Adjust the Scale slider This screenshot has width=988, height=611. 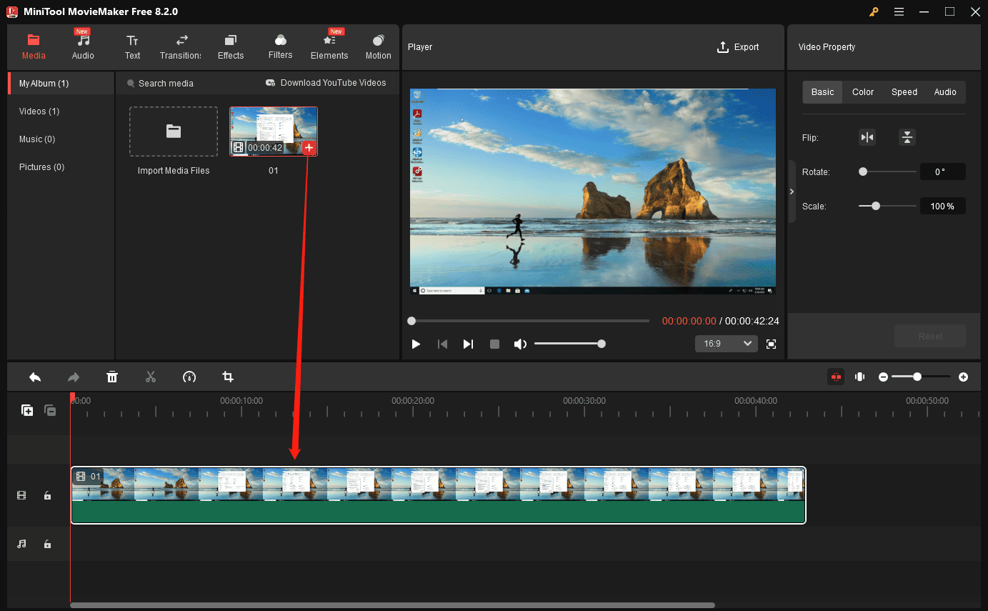(x=887, y=206)
